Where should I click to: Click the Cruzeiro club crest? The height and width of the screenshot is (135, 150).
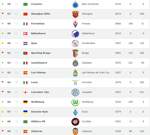[x=75, y=4]
